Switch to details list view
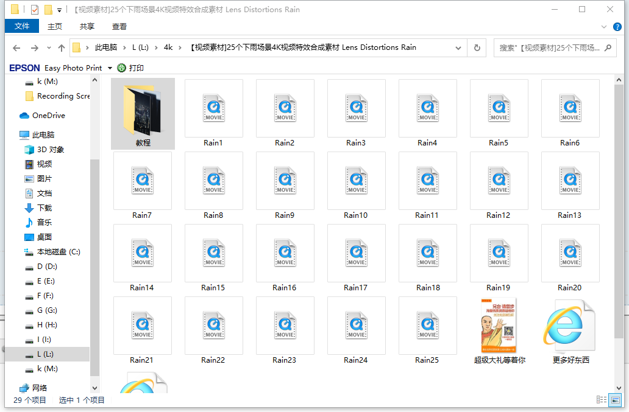 pos(602,400)
